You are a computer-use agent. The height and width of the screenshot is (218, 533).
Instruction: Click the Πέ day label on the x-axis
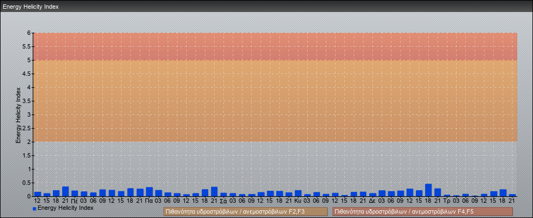click(x=75, y=201)
